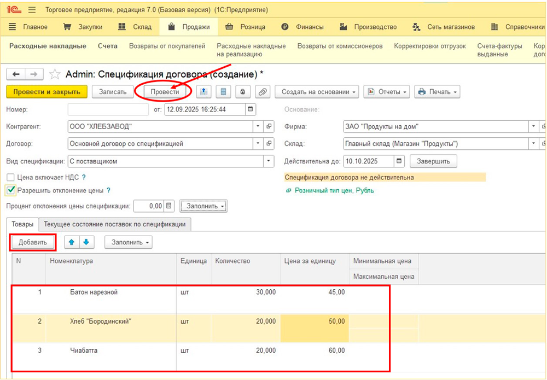Expand the 'Вид спецификации' dropdown
The width and height of the screenshot is (547, 380).
(268, 161)
